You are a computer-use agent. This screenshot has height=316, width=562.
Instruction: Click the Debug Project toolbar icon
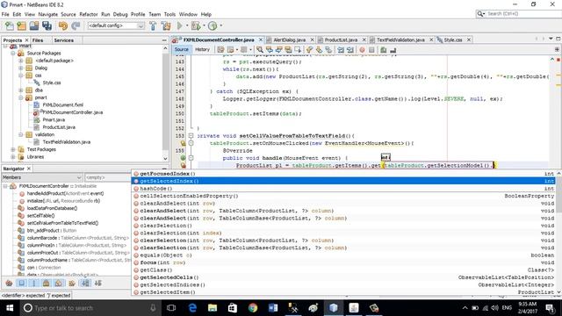(x=196, y=25)
